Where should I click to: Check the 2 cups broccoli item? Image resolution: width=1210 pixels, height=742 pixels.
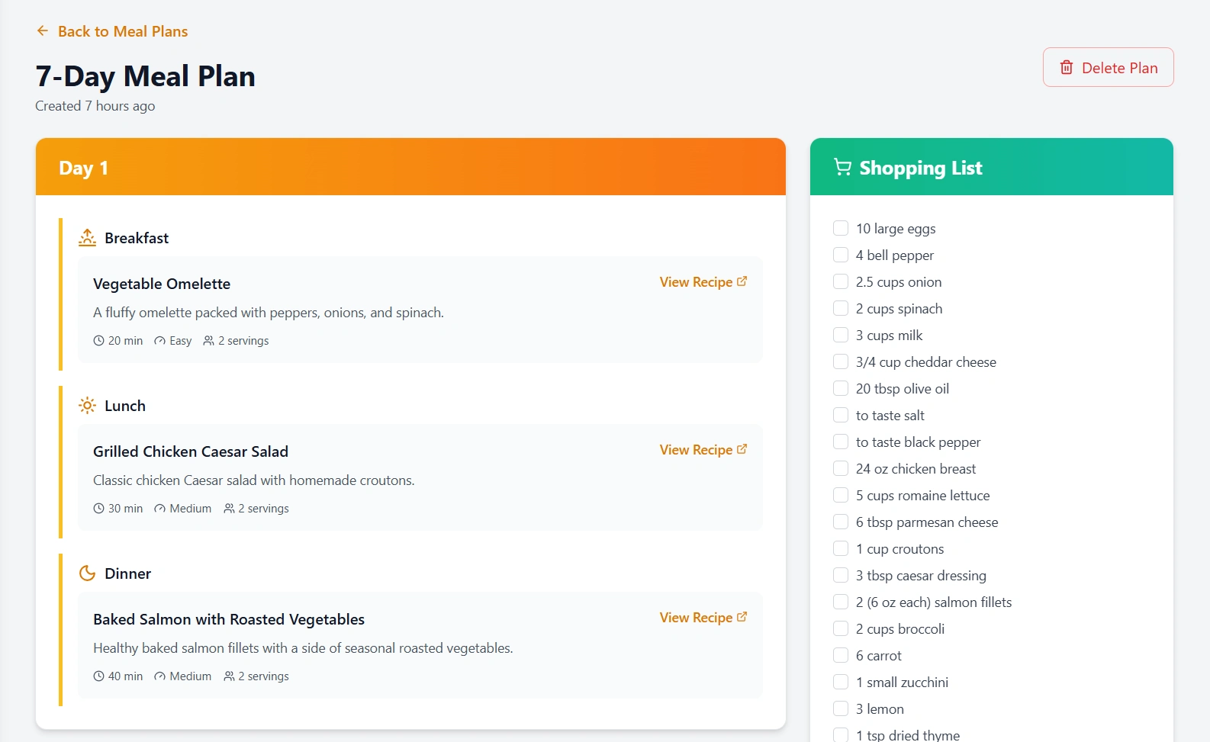click(841, 628)
